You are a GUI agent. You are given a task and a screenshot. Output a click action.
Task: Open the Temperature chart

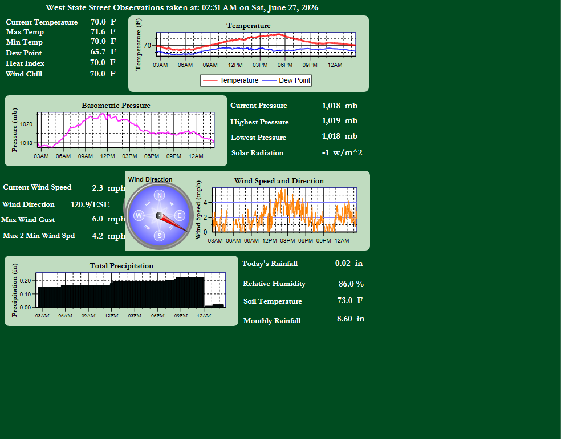(x=249, y=54)
